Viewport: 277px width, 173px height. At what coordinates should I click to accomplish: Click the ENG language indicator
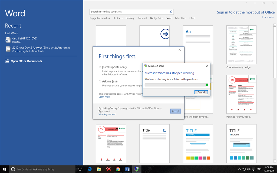(x=259, y=169)
